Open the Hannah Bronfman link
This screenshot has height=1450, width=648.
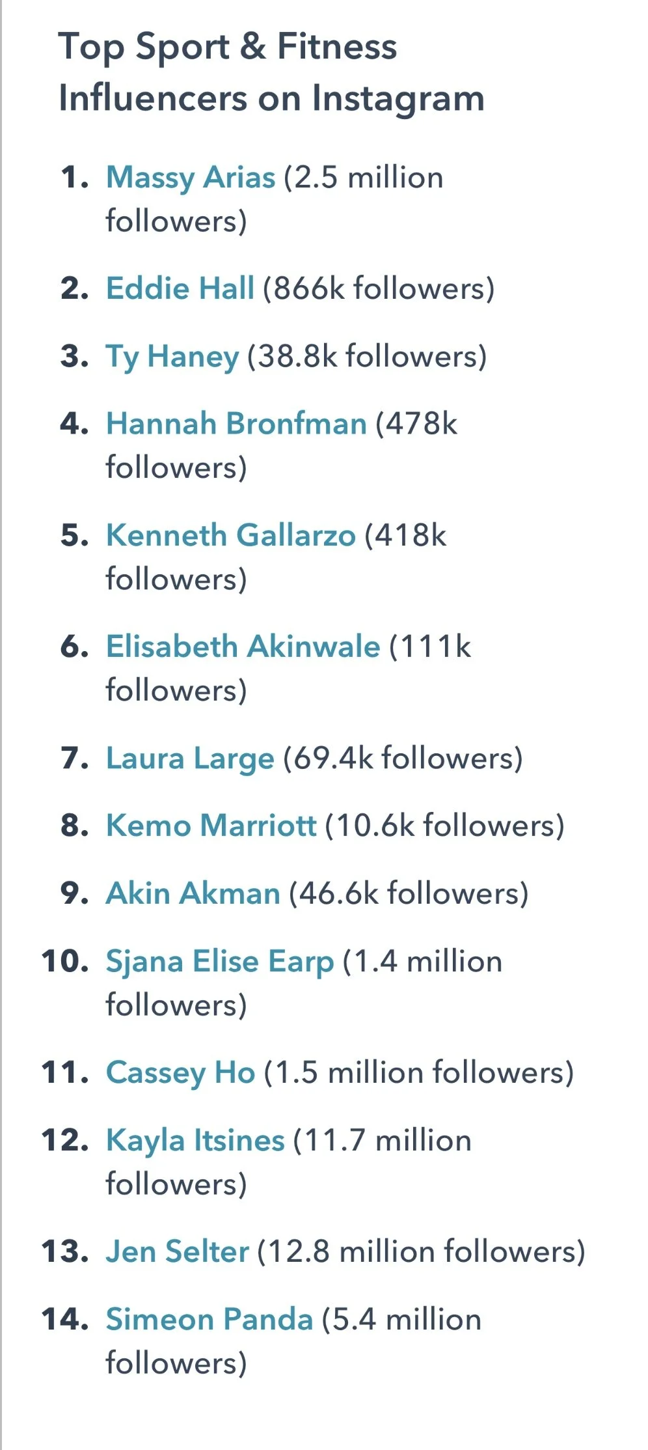pyautogui.click(x=236, y=424)
